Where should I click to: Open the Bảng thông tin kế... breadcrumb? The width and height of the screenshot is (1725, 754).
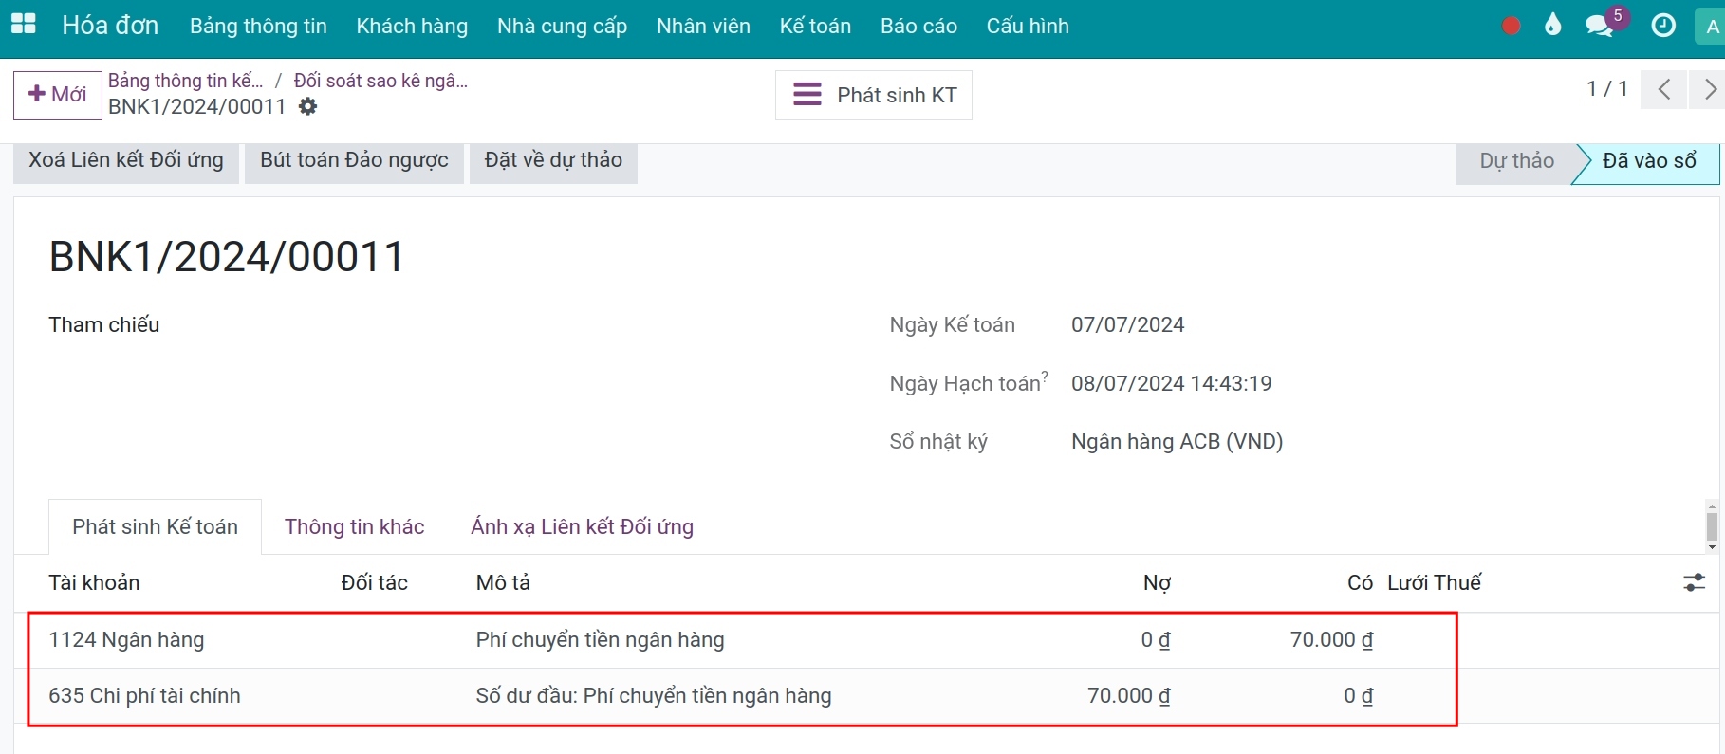(x=186, y=81)
